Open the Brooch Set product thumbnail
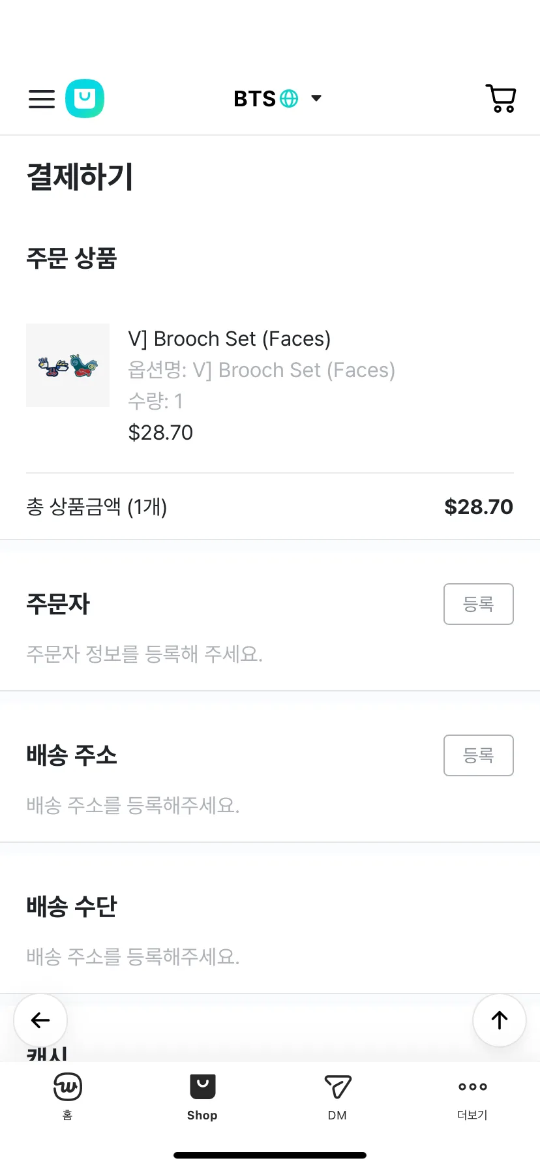Screen dimensions: 540x1169 pos(68,365)
